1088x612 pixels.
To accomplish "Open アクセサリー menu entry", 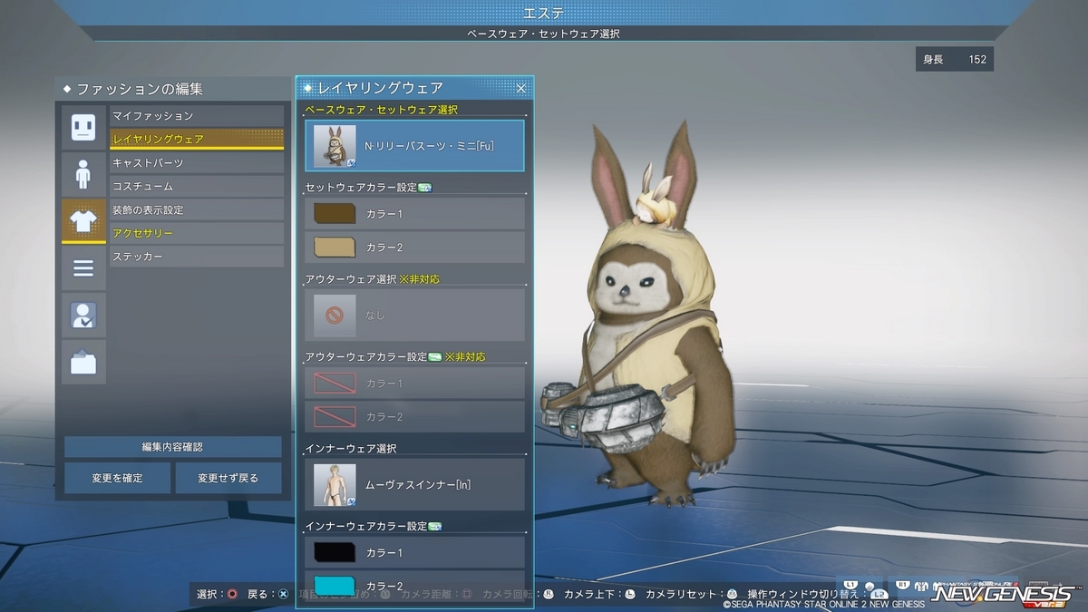I will (x=197, y=233).
